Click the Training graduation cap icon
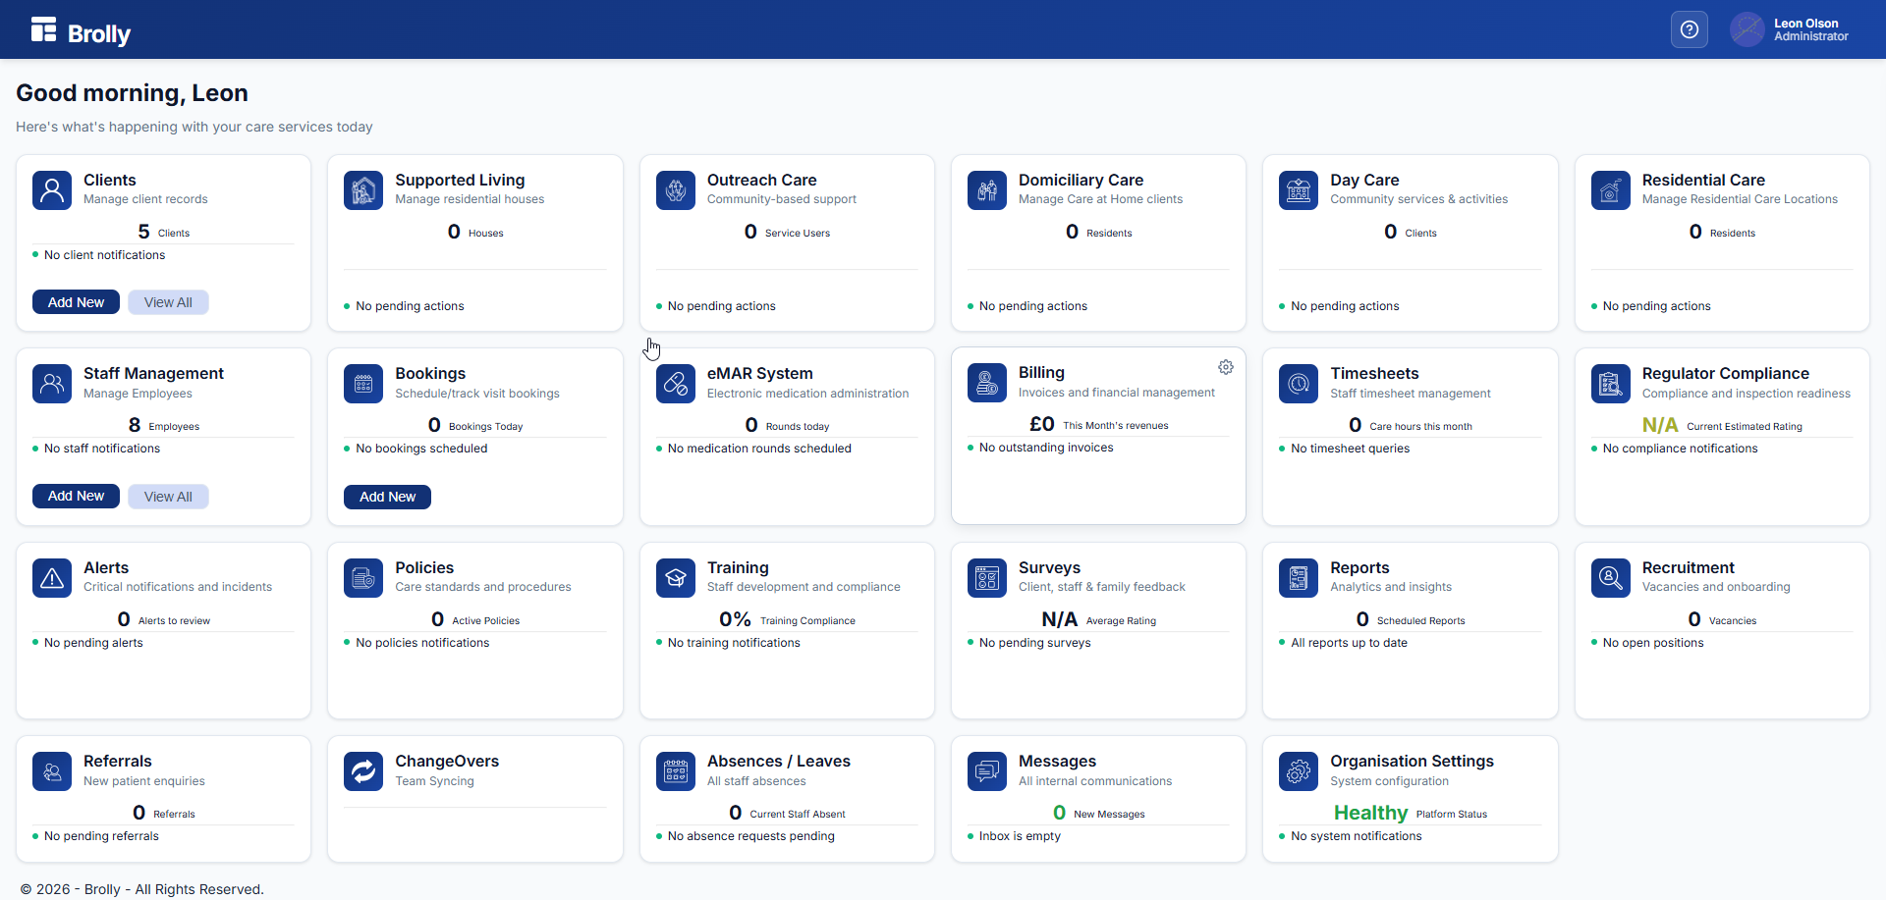 tap(676, 578)
